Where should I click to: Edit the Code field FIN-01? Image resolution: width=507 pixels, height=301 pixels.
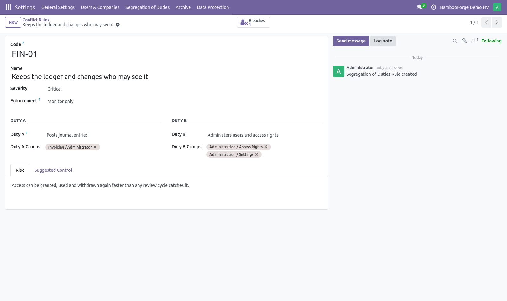pyautogui.click(x=166, y=54)
